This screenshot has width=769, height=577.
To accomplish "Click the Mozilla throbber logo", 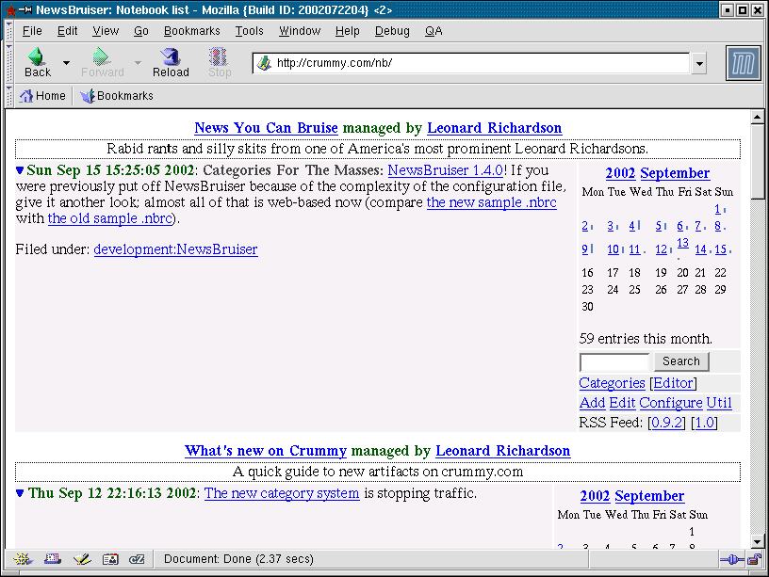I will [x=743, y=63].
